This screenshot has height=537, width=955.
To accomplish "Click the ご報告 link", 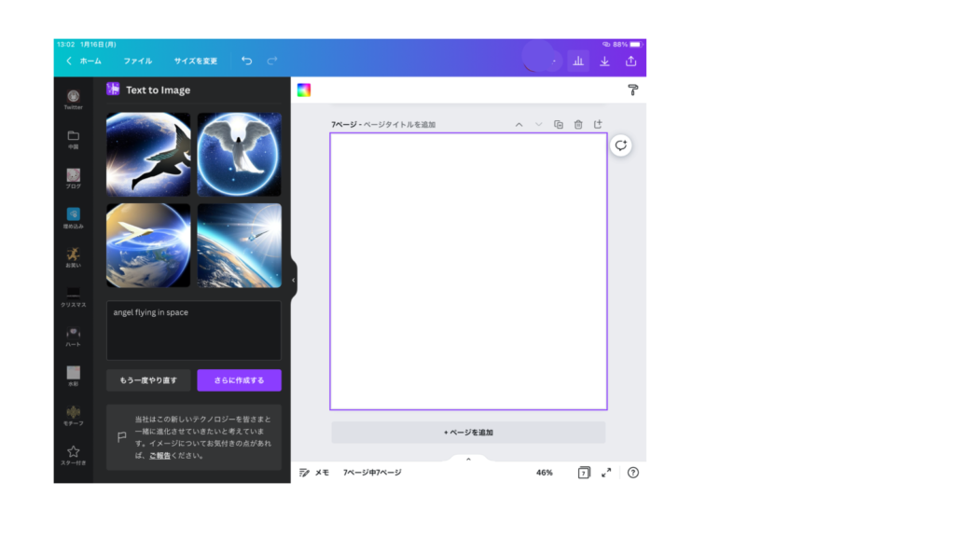I will pyautogui.click(x=159, y=455).
